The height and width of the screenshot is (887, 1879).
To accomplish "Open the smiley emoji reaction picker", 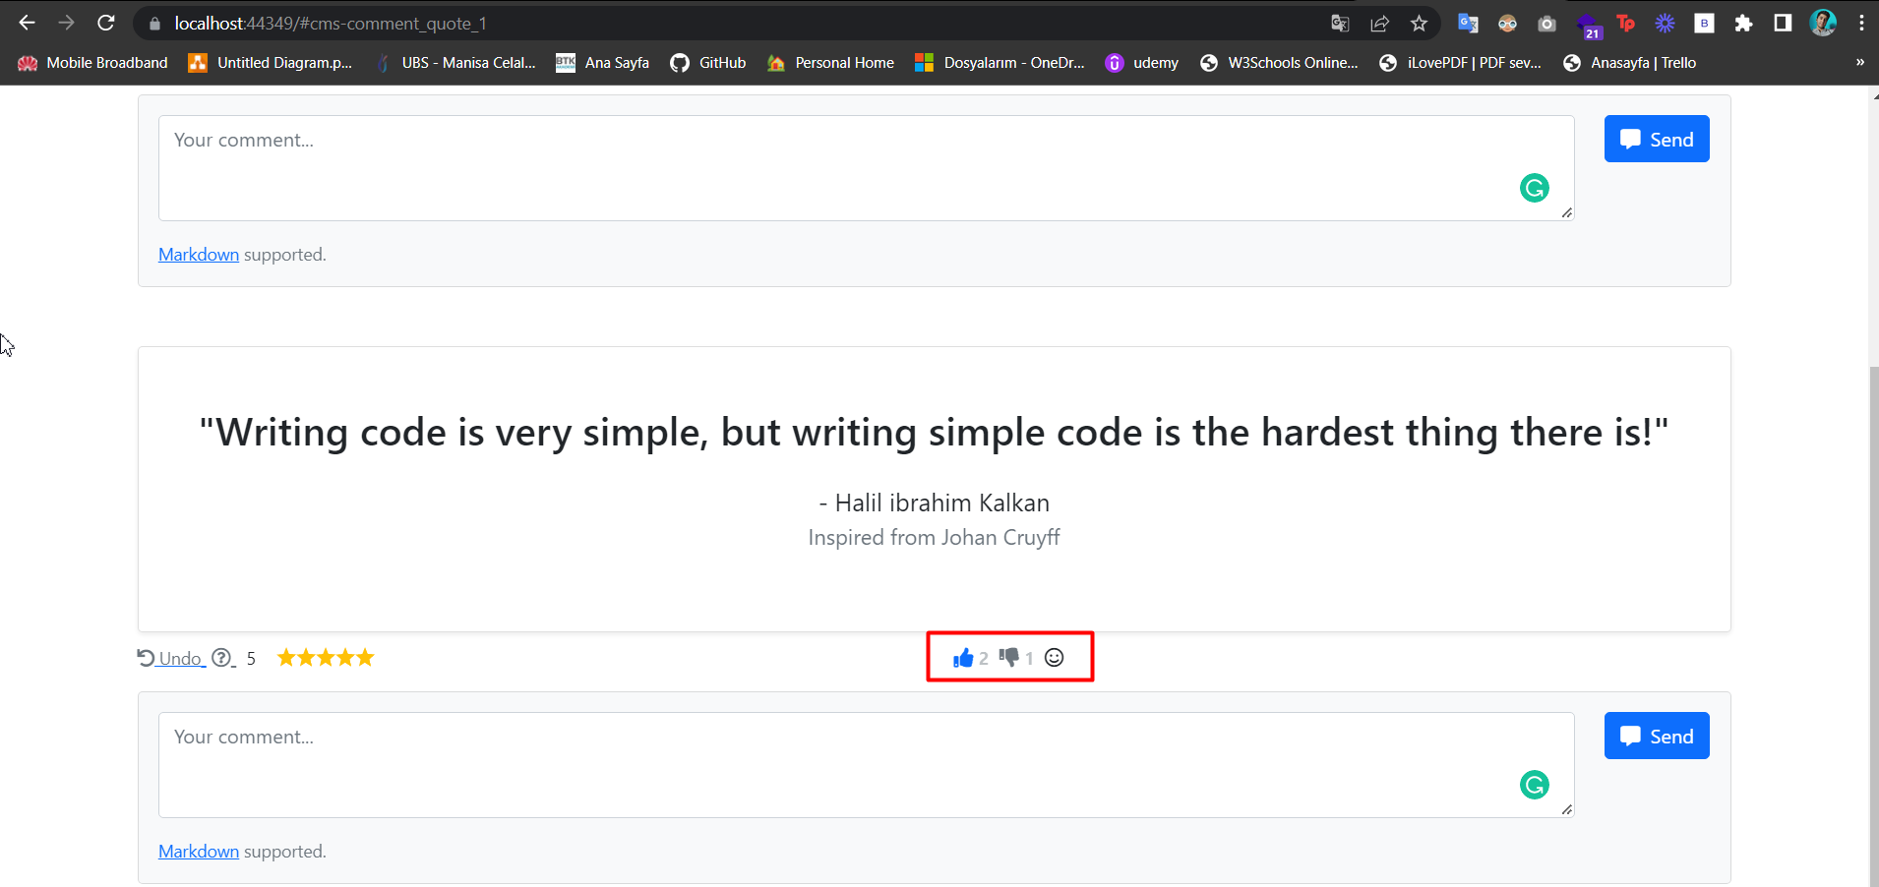I will point(1053,657).
